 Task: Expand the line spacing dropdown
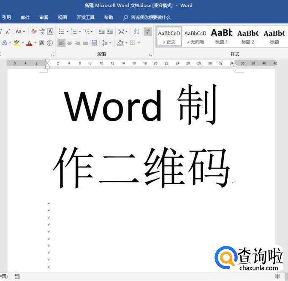pos(111,43)
